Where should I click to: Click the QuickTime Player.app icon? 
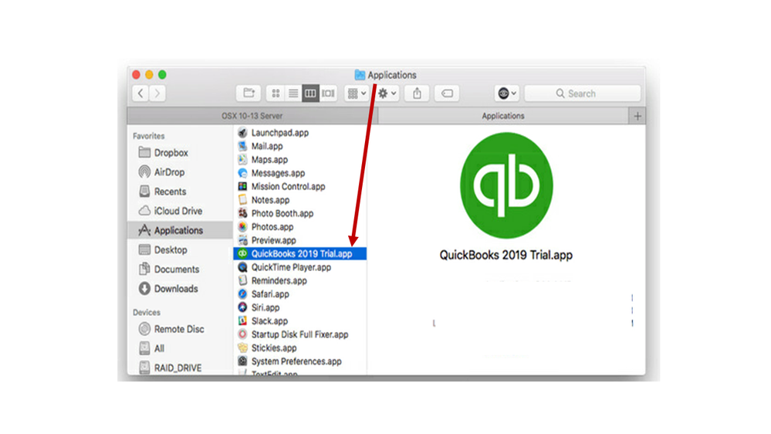[242, 267]
